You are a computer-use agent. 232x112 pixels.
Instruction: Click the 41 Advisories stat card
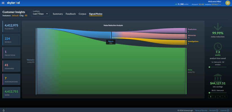11,66
